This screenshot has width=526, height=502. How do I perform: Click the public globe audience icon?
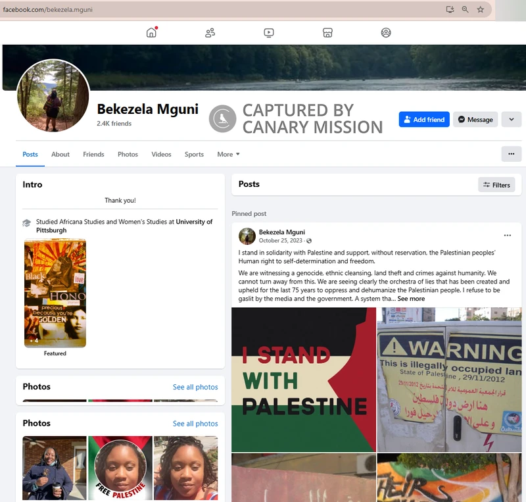(309, 241)
